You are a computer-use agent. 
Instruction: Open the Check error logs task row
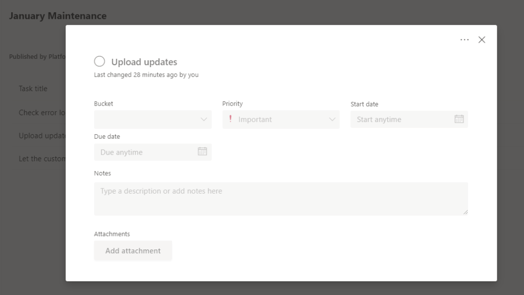(41, 113)
